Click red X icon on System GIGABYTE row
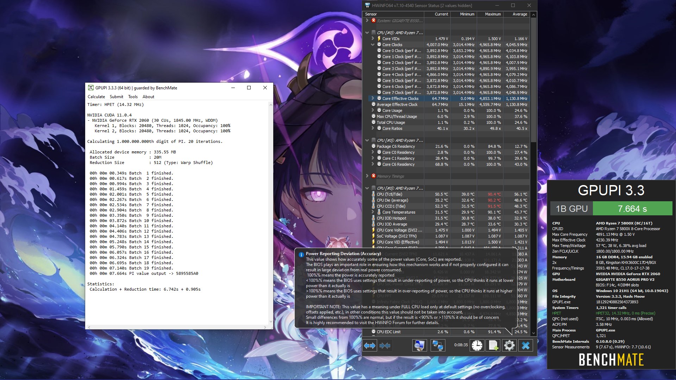Image resolution: width=676 pixels, height=380 pixels. [374, 20]
